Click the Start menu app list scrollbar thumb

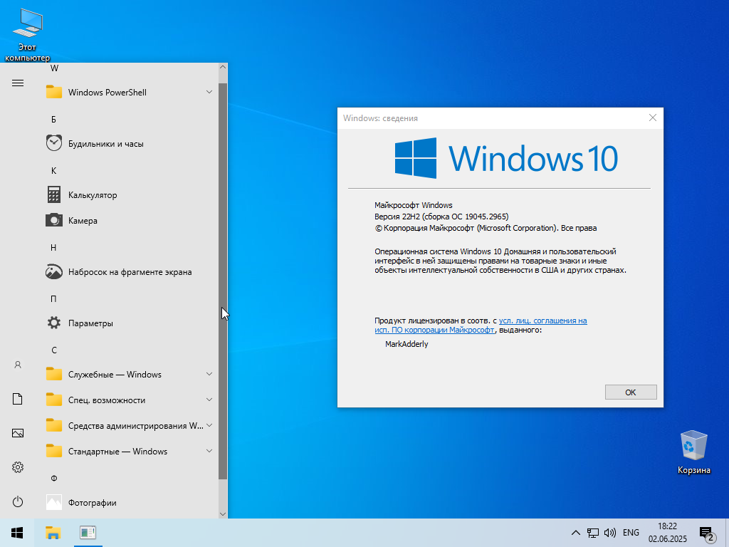point(223,281)
